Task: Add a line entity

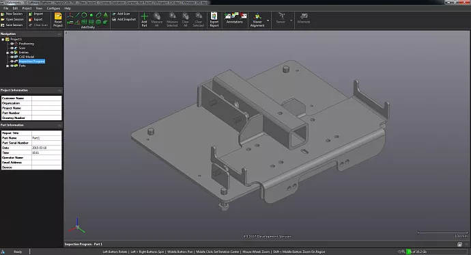Action: 78,15
